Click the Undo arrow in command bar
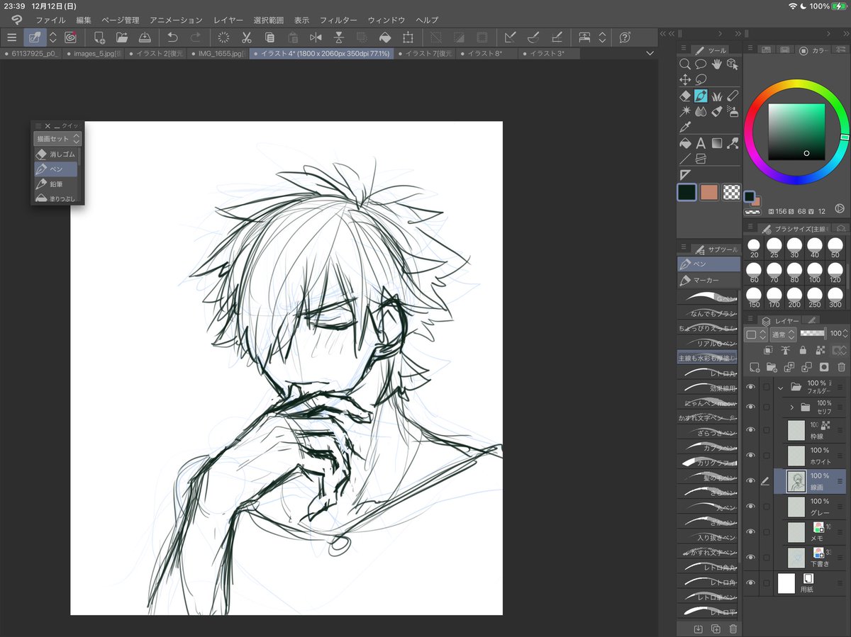This screenshot has width=851, height=637. [172, 38]
